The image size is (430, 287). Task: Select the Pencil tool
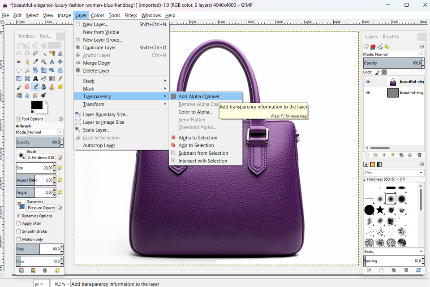tap(60, 78)
